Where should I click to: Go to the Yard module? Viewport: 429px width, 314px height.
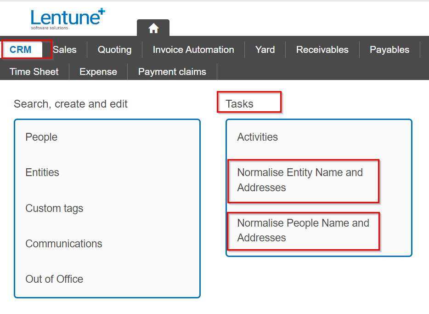click(x=265, y=50)
